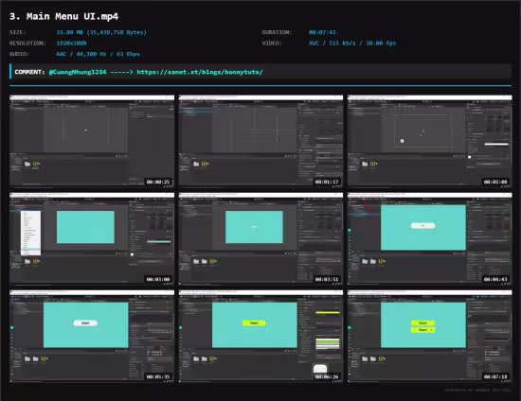The width and height of the screenshot is (521, 401).
Task: Follow the sanet.st/blogs/bonnytuts link
Action: point(200,72)
